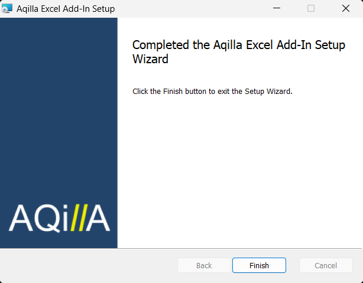Click the dark blue side banner area
The width and height of the screenshot is (363, 283).
[x=59, y=106]
